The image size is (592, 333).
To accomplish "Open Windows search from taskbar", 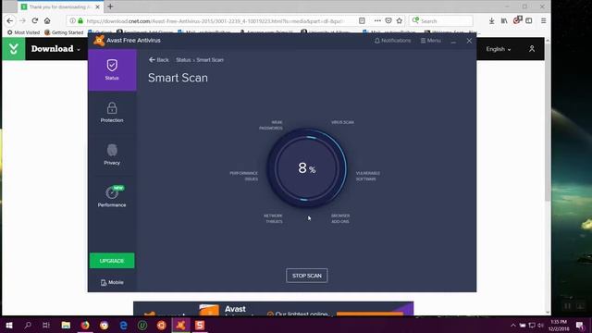I will [28, 325].
